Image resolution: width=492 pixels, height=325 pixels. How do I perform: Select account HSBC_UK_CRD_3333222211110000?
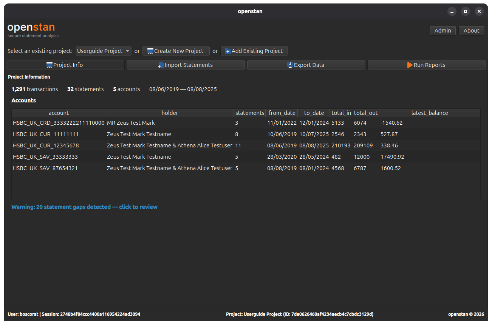59,123
